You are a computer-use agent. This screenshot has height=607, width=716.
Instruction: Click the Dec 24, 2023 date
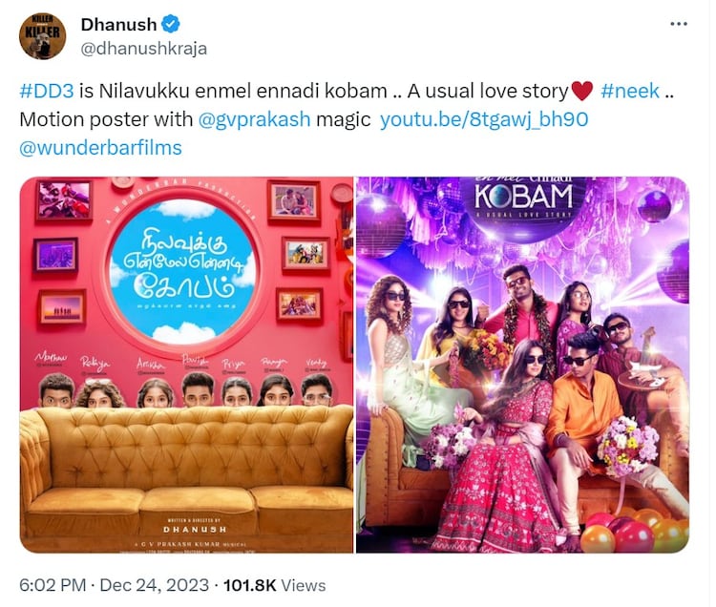pos(155,586)
